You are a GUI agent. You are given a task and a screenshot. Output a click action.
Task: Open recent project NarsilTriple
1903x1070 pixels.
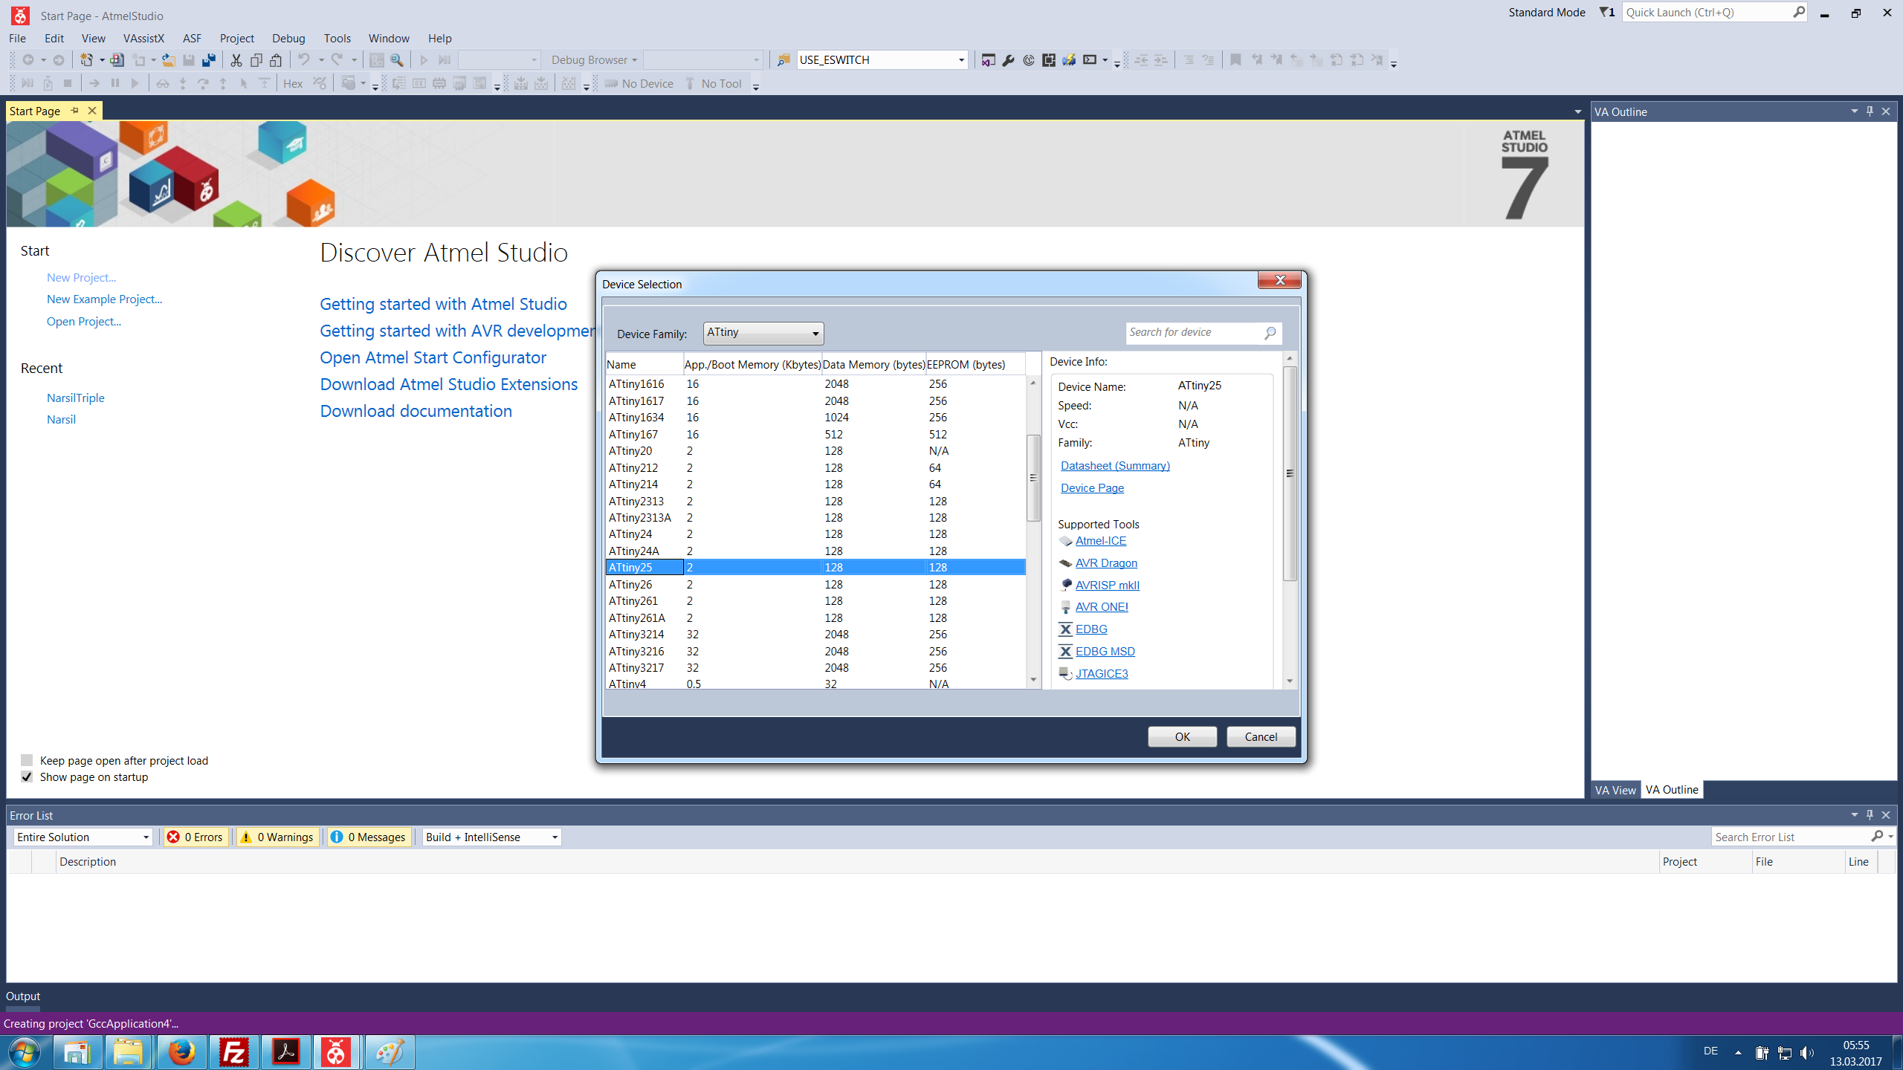point(75,398)
